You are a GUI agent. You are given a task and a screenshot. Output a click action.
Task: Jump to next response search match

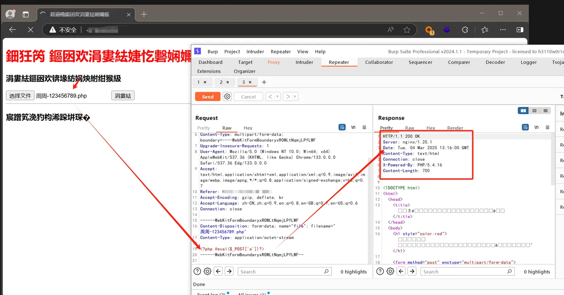click(412, 271)
